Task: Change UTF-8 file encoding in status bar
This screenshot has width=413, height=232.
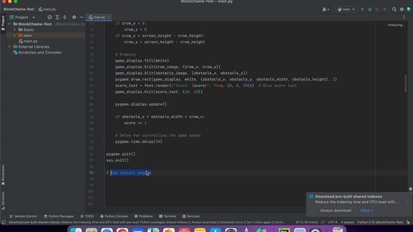Action: click(x=332, y=222)
